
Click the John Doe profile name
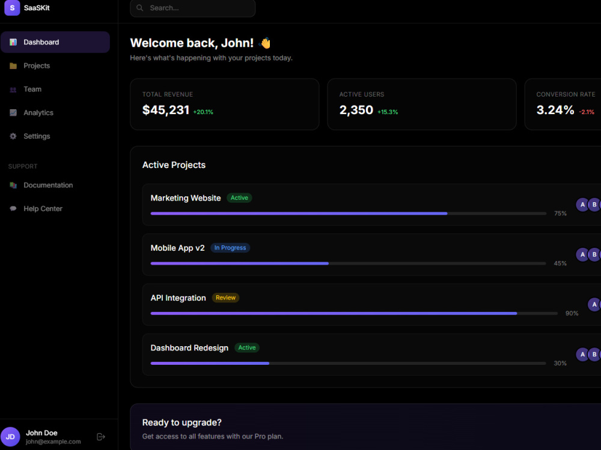pos(41,433)
